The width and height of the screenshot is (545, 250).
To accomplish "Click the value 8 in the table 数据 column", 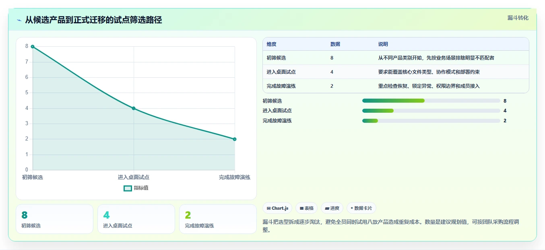I will 332,58.
